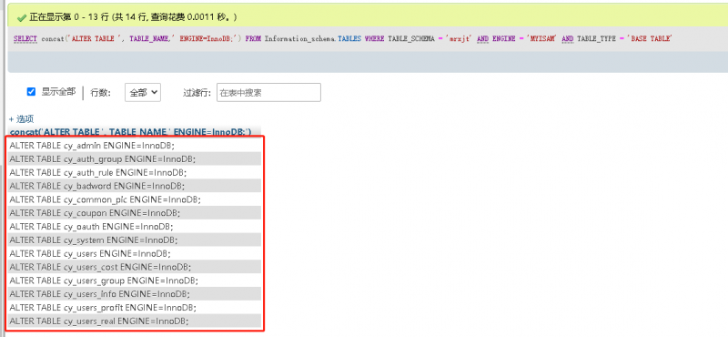Screen dimensions: 728x337
Task: Click the green success checkmark icon
Action: click(x=21, y=17)
